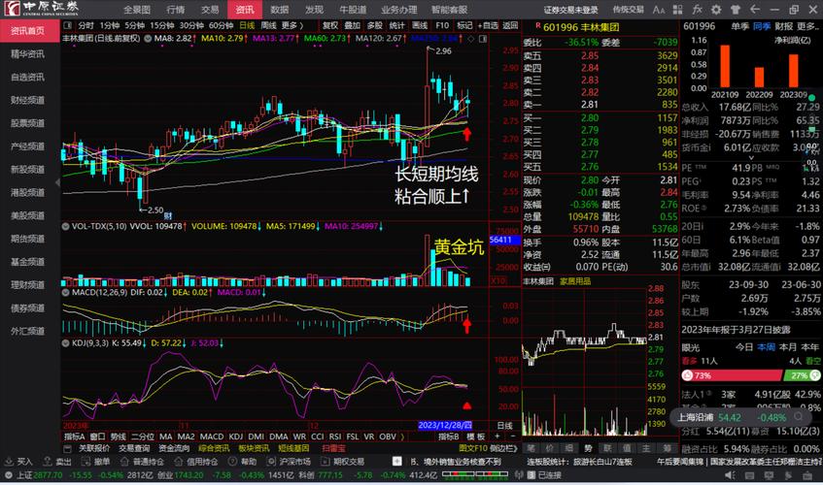Viewport: 823px width, 485px height.
Task: Toggle 叠加 overlay option
Action: [x=352, y=25]
